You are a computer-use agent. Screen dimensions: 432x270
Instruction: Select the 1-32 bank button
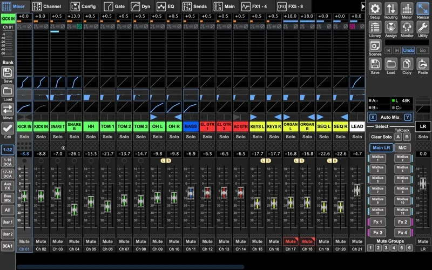pyautogui.click(x=8, y=150)
